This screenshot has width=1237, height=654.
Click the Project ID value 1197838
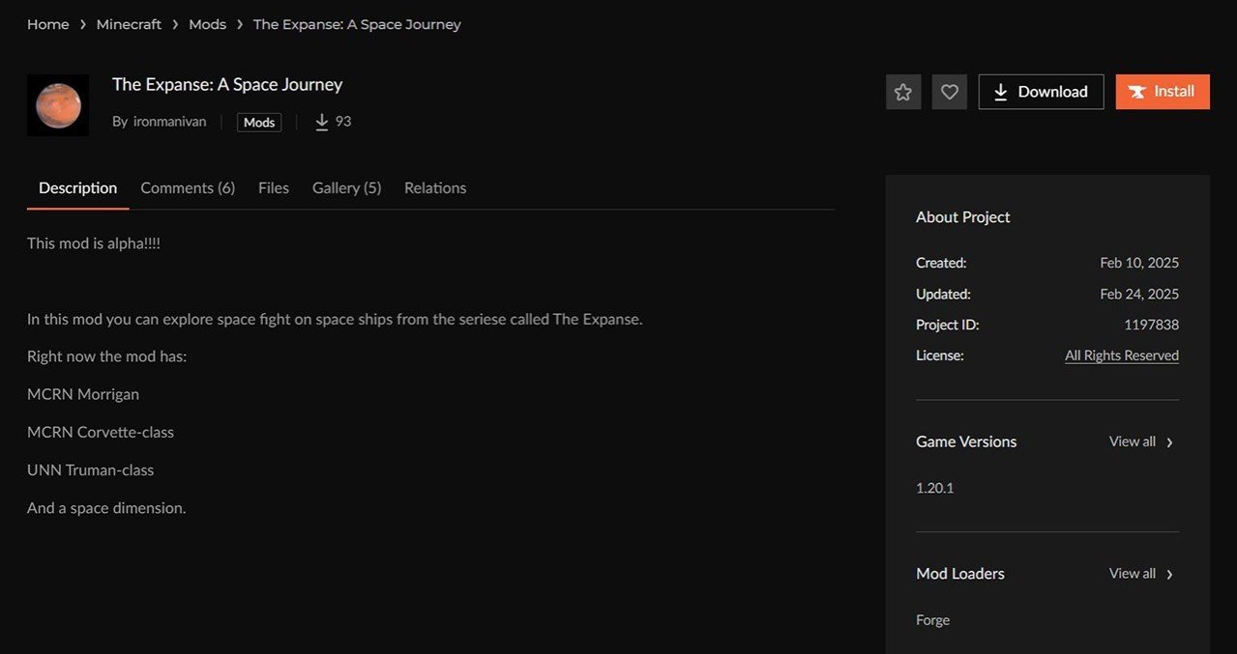pos(1151,325)
